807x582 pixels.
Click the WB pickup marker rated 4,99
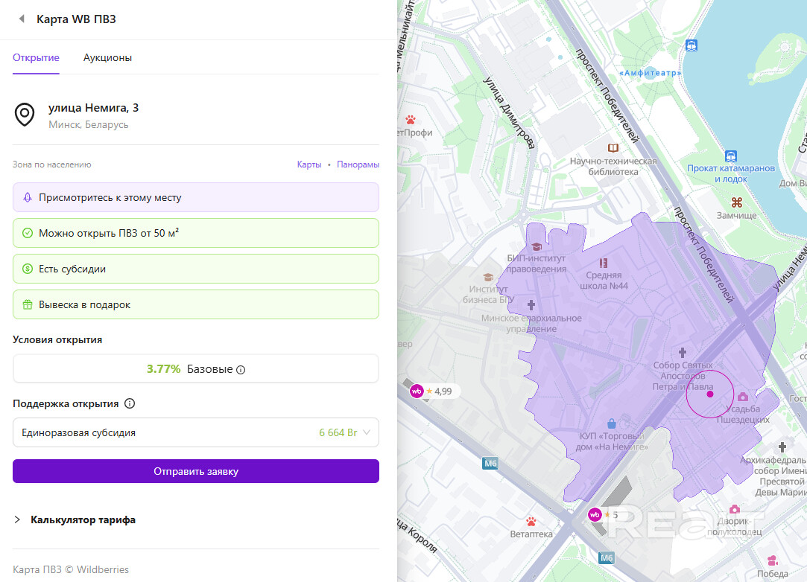point(417,391)
